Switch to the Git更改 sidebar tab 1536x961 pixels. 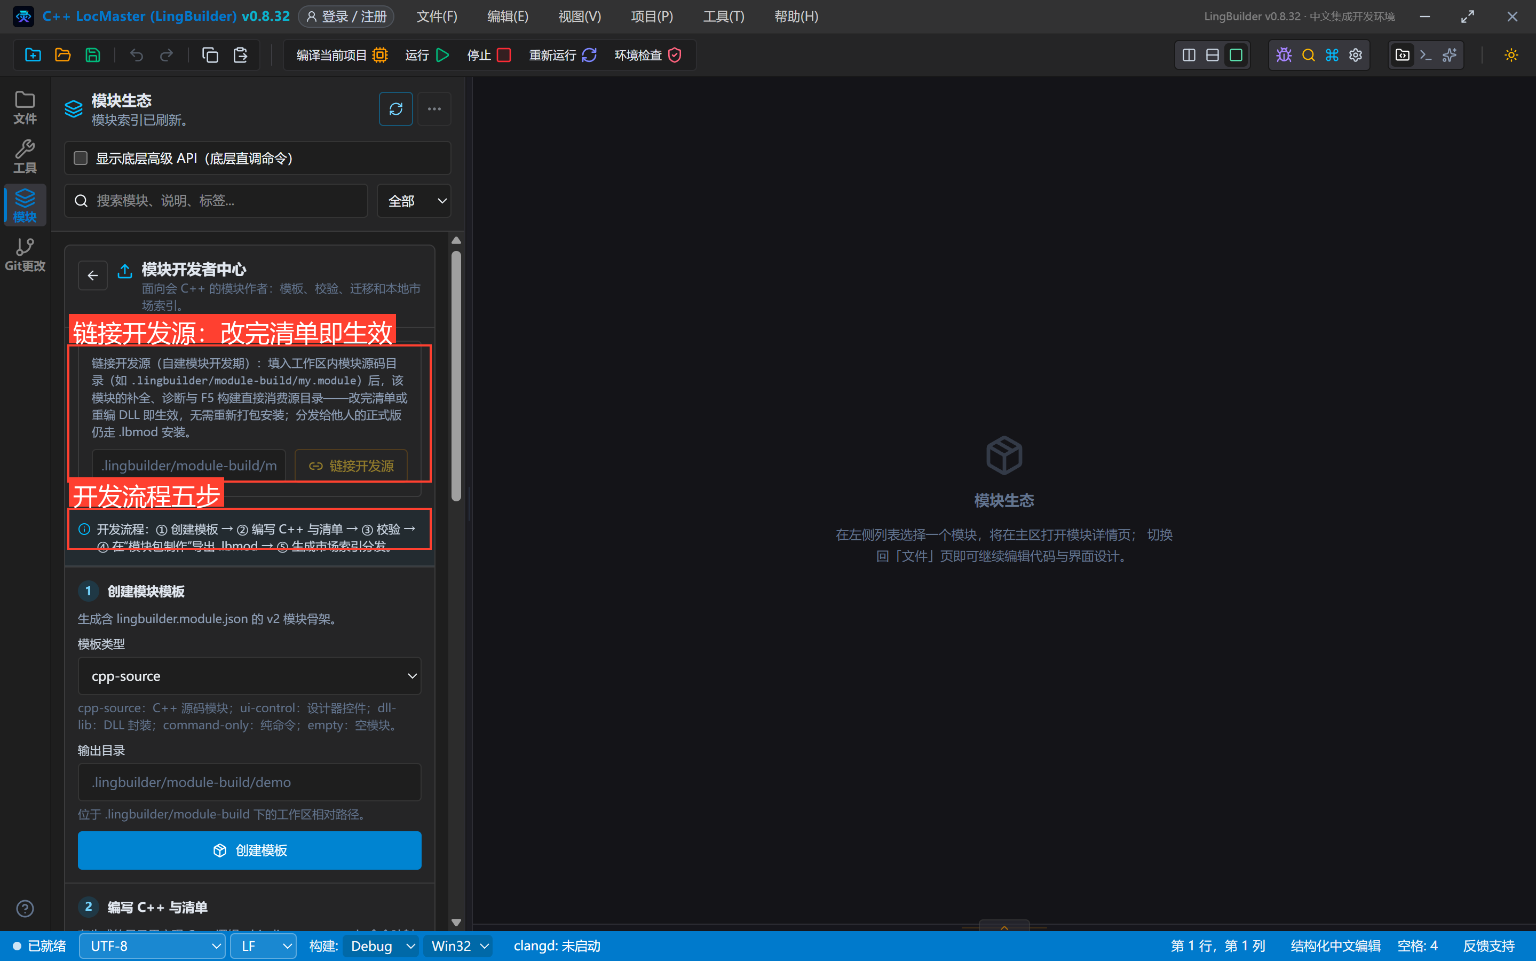click(x=26, y=255)
